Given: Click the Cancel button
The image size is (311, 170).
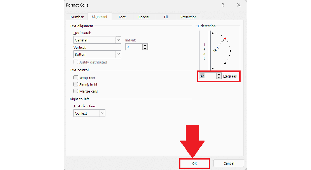Looking at the screenshot, I should (x=229, y=163).
